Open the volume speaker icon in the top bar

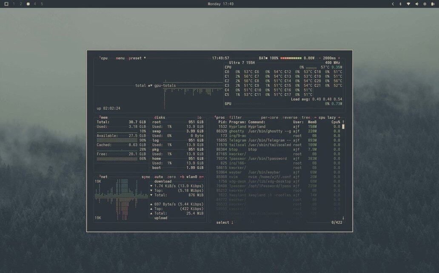(x=416, y=4)
